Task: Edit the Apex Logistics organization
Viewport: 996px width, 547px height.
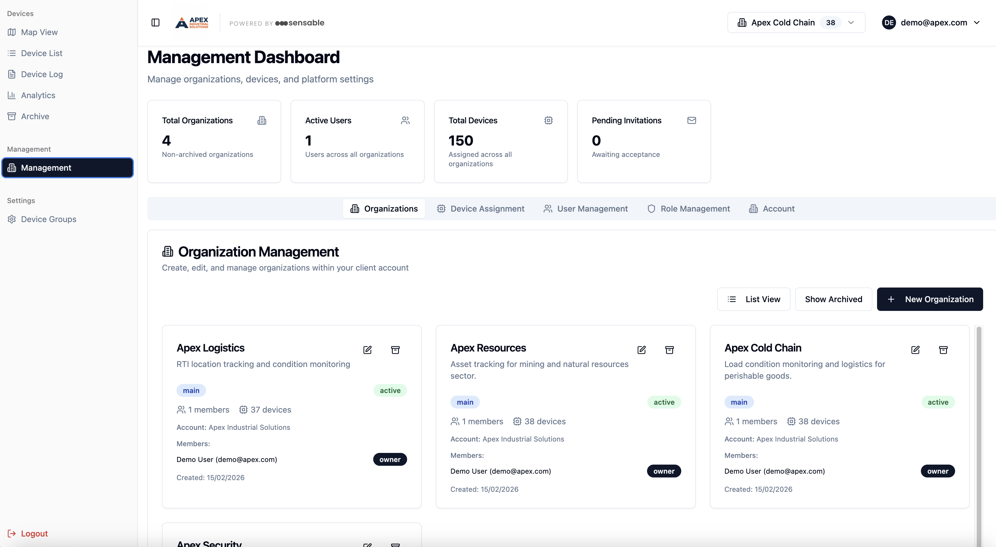Action: coord(367,350)
